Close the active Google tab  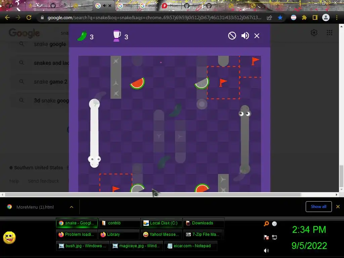point(110,6)
